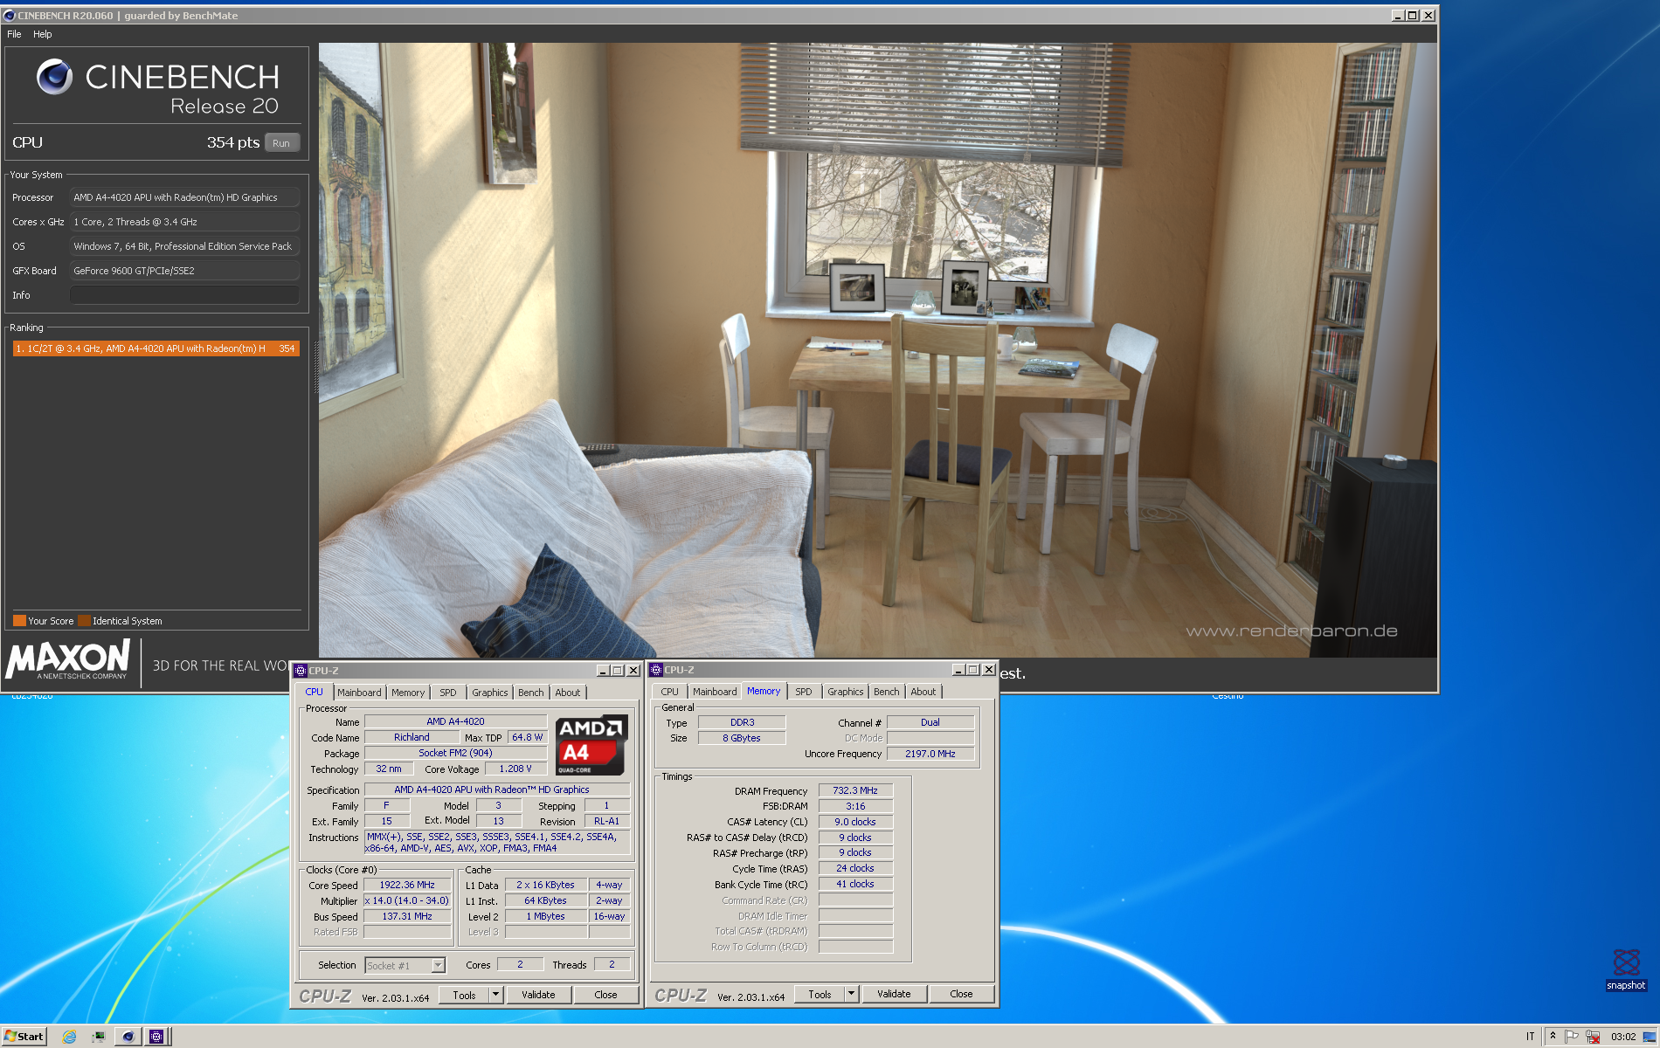Click the left CPU-Z window title icon

[x=301, y=671]
